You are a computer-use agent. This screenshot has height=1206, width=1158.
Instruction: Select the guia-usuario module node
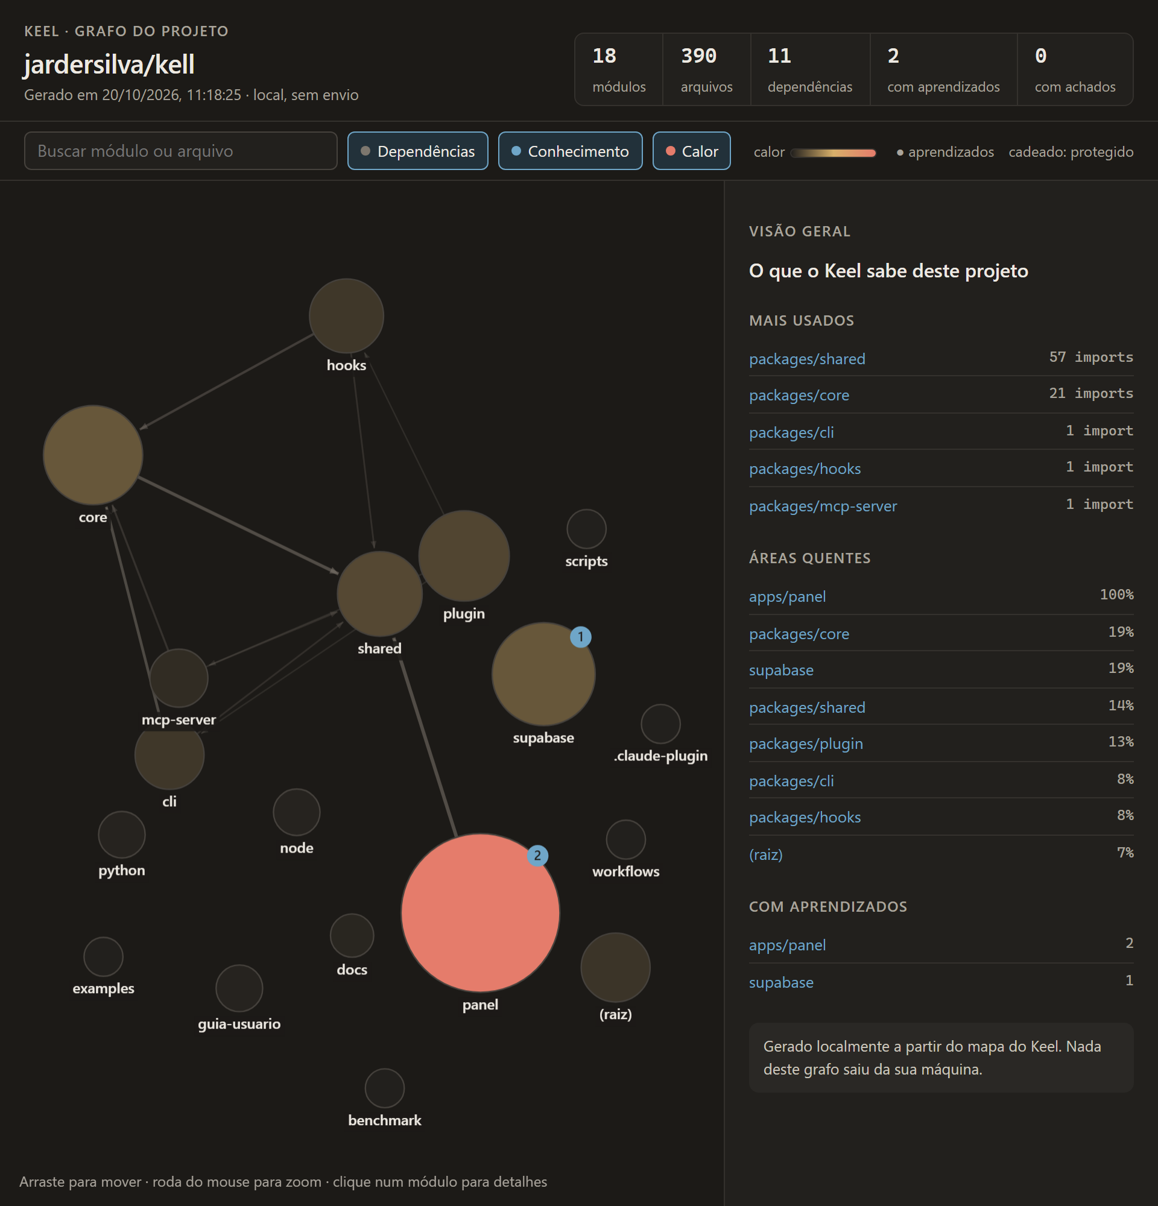click(x=239, y=988)
